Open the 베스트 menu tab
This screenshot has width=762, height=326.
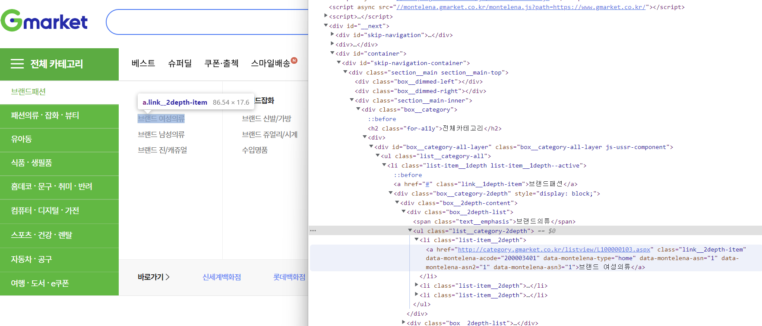pyautogui.click(x=143, y=63)
